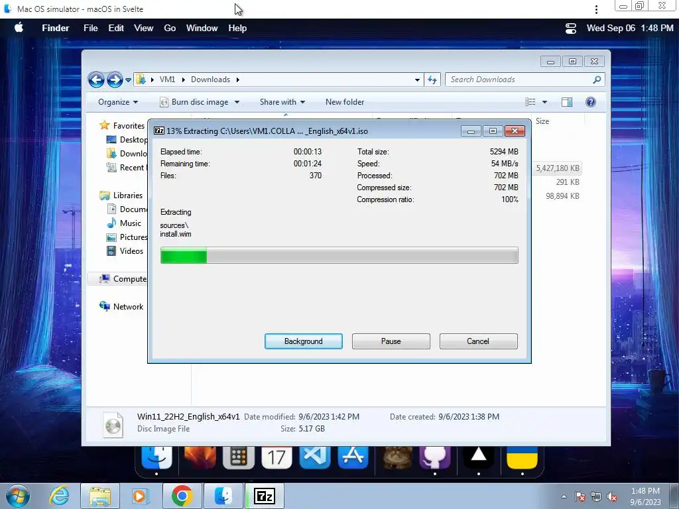The image size is (679, 509).
Task: Show hidden tray icons arrow
Action: [564, 496]
